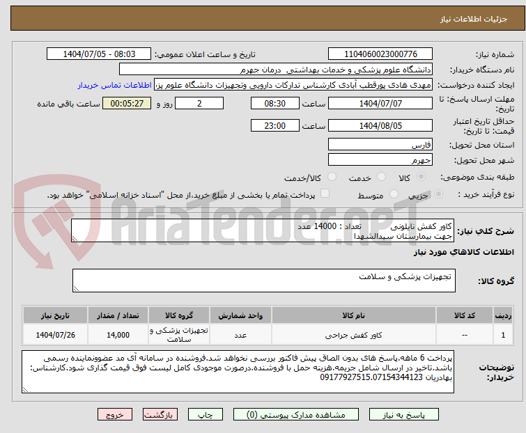Click the بازگشت back button
Viewport: 526px width, 433px height.
[x=160, y=415]
